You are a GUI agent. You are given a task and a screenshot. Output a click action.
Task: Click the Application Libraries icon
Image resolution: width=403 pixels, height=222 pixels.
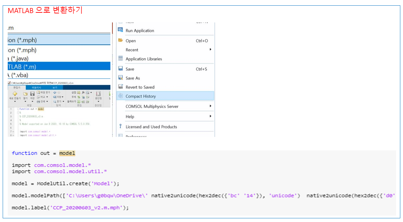click(120, 59)
